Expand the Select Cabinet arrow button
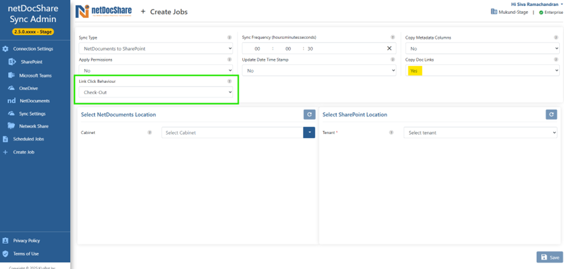This screenshot has width=564, height=269. 310,133
